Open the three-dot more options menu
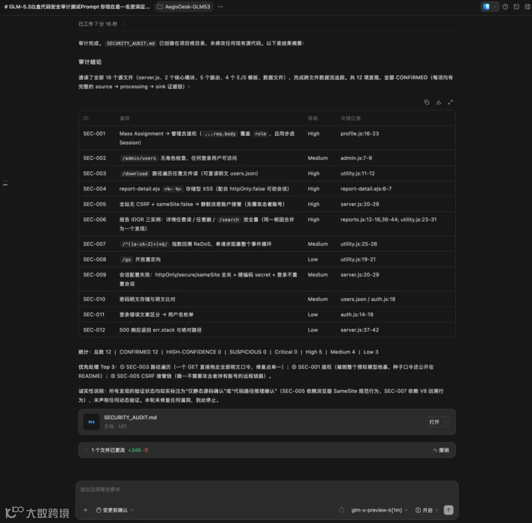532x523 pixels. tap(220, 7)
